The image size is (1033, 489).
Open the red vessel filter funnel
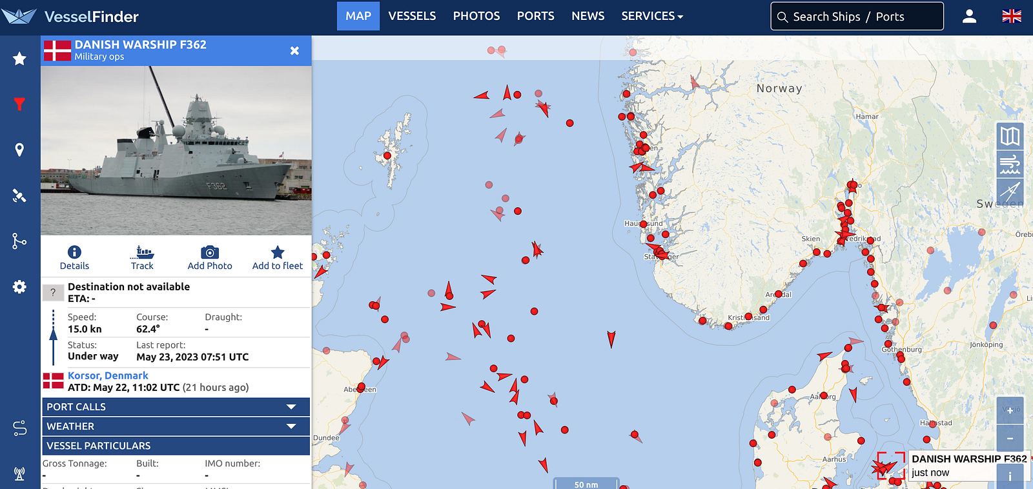(x=19, y=104)
